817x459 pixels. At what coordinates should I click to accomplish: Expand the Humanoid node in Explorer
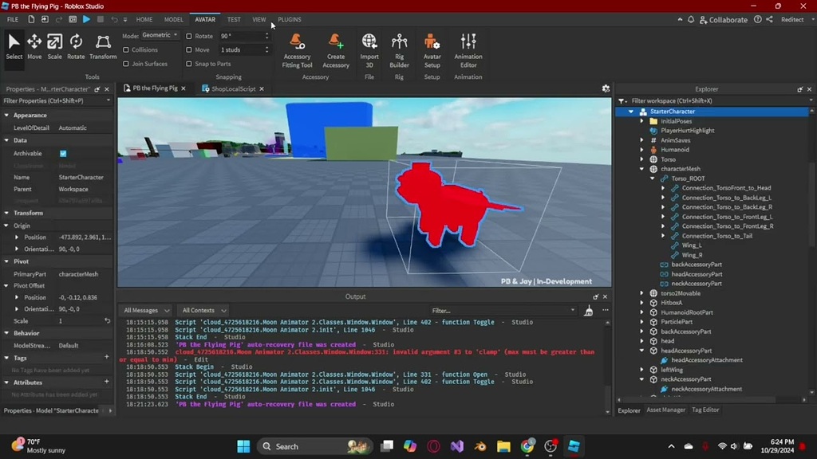[641, 150]
